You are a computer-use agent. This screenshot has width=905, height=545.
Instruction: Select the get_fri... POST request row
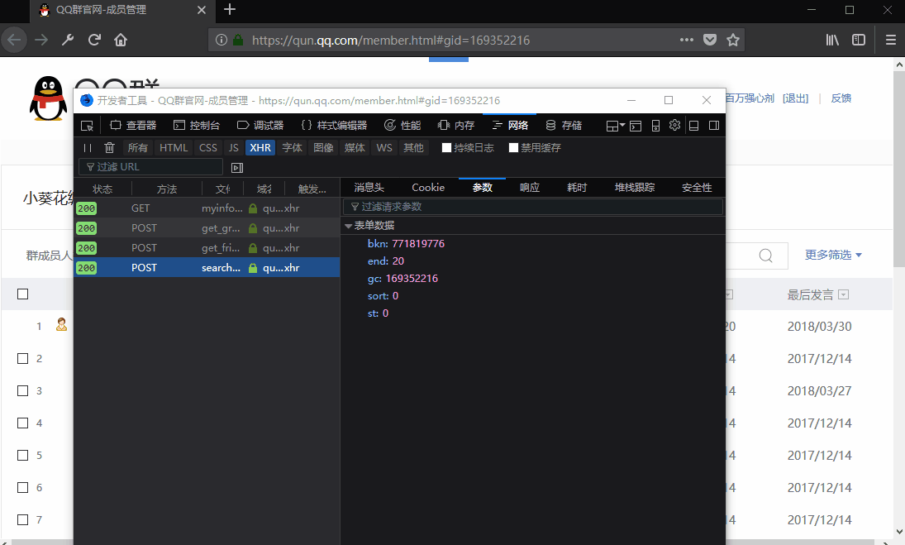tap(207, 247)
